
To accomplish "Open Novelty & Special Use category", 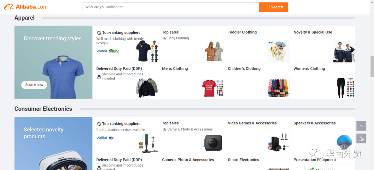I will coord(313,32).
